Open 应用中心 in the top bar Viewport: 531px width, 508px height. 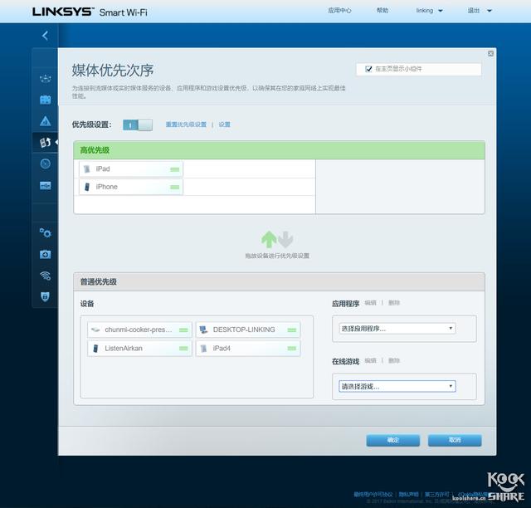[x=339, y=11]
